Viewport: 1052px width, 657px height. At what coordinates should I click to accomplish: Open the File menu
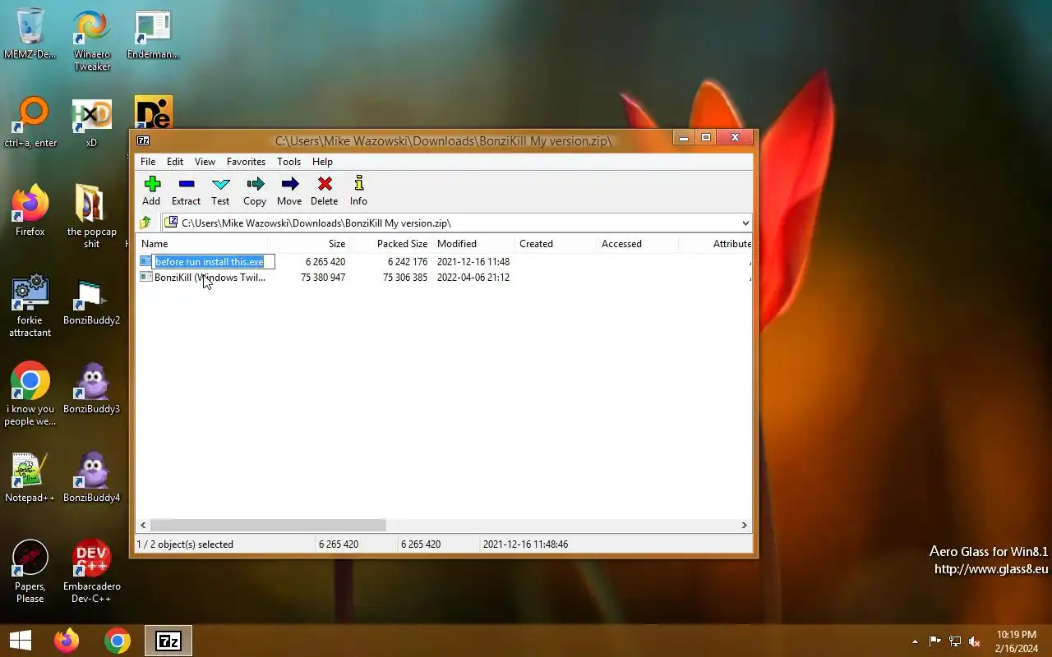pos(148,162)
